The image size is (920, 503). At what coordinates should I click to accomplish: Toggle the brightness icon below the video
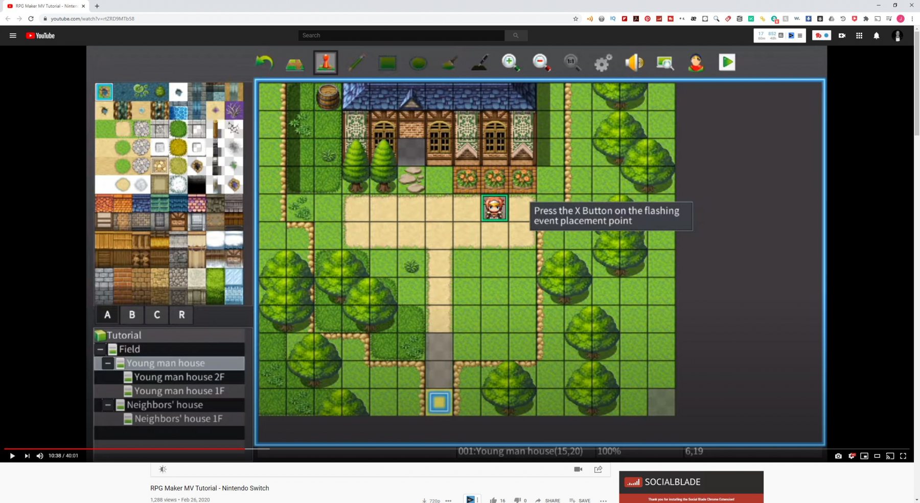[163, 469]
